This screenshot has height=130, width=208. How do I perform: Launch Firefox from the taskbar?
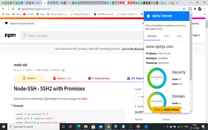[x=138, y=127]
